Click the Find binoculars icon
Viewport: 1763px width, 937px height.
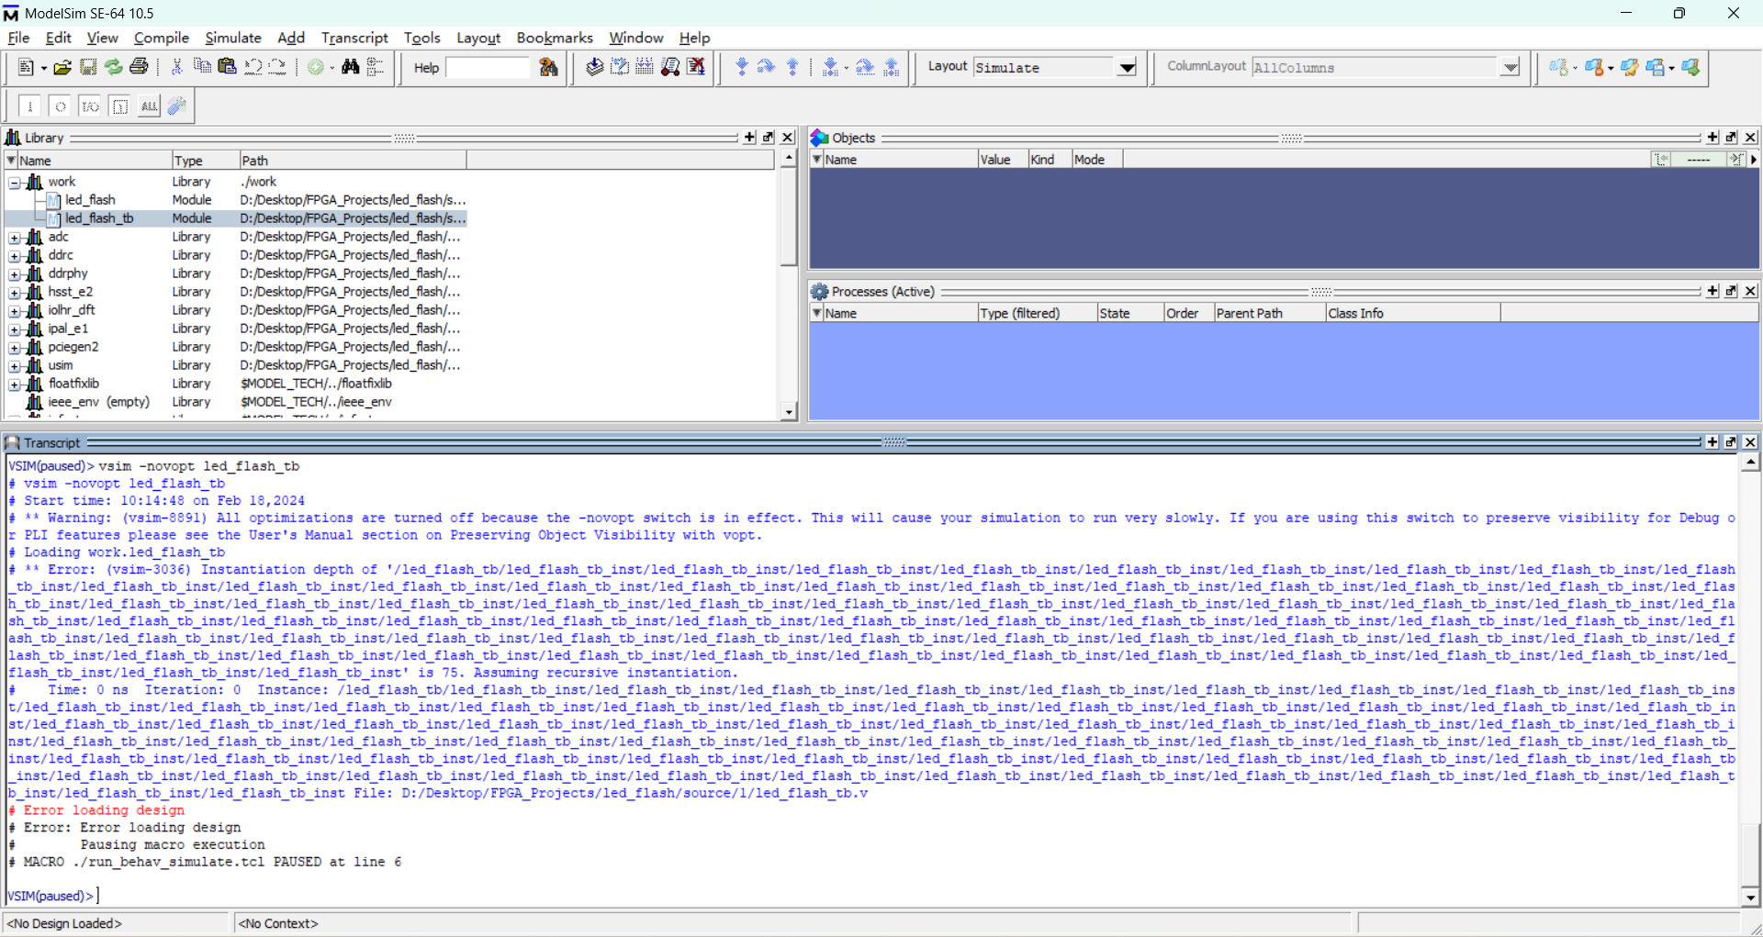tap(350, 67)
